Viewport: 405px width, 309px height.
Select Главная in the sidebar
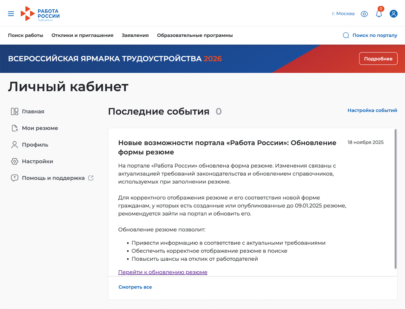33,112
